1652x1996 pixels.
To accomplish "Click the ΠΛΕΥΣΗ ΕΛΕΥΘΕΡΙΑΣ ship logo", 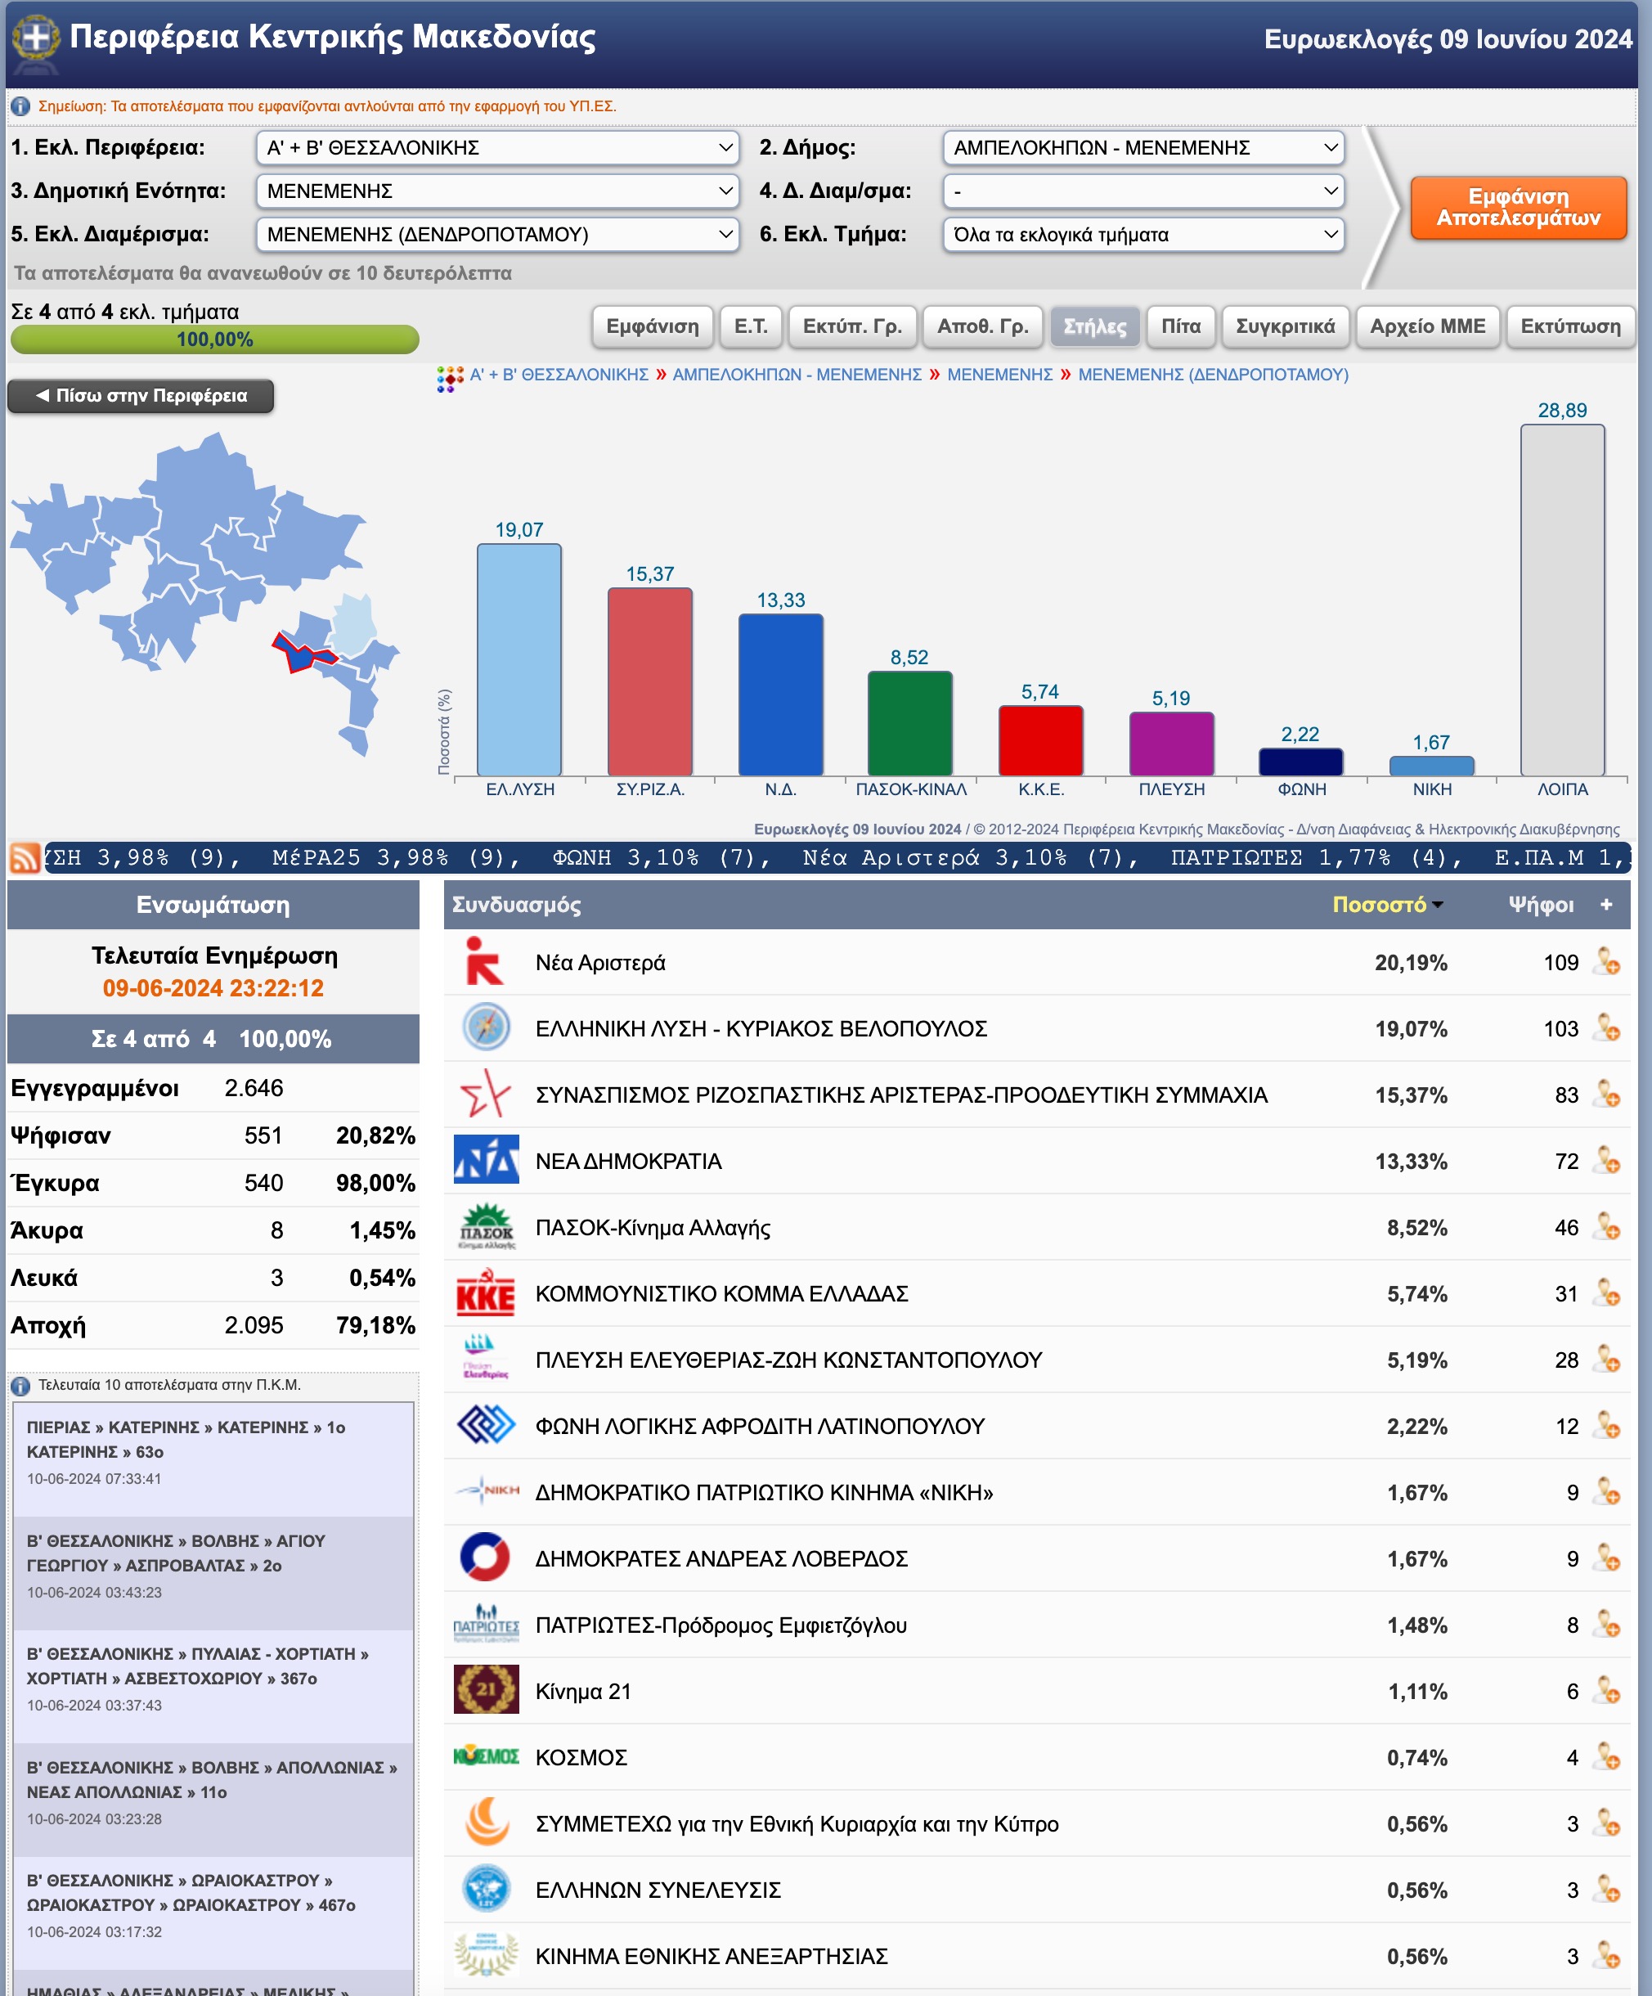I will (x=486, y=1358).
